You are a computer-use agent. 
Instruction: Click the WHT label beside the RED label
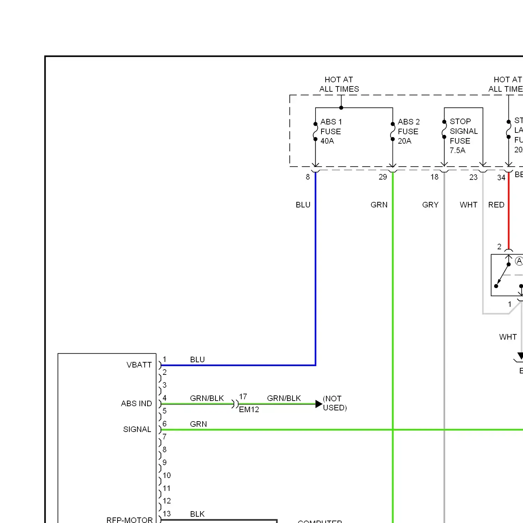tap(469, 205)
